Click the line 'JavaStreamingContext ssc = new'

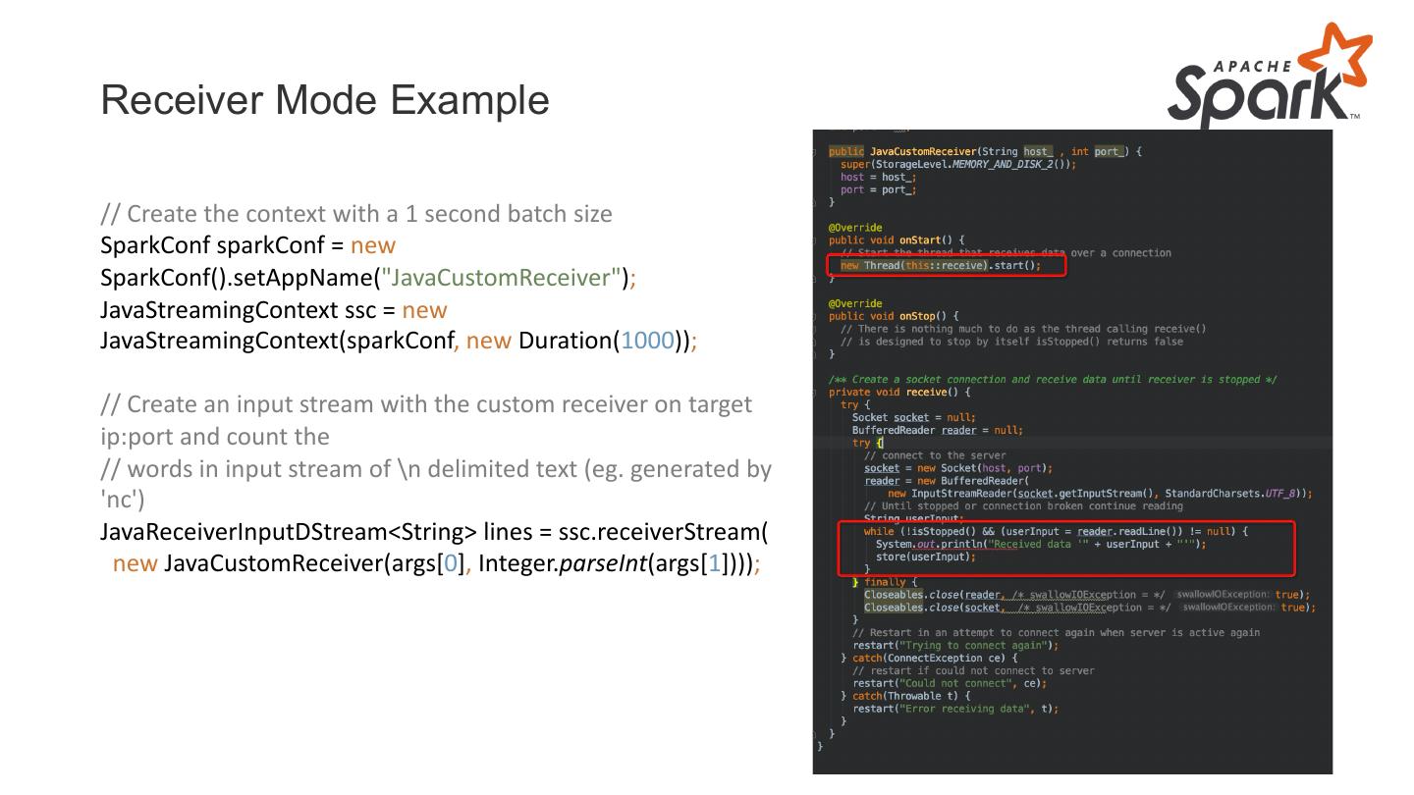pyautogui.click(x=274, y=310)
